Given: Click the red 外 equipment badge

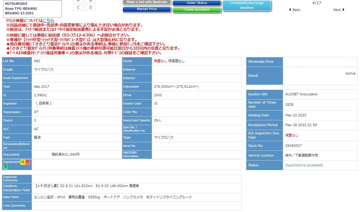Looking at the screenshot, I should (x=28, y=162).
